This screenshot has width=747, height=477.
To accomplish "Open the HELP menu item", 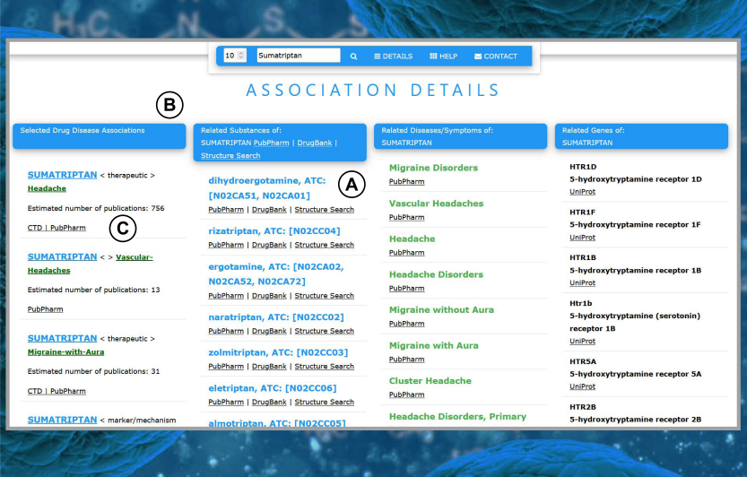I will click(x=443, y=56).
